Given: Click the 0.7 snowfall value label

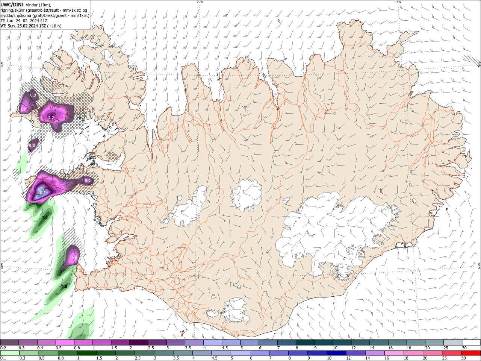Looking at the screenshot, I should 23,109.
